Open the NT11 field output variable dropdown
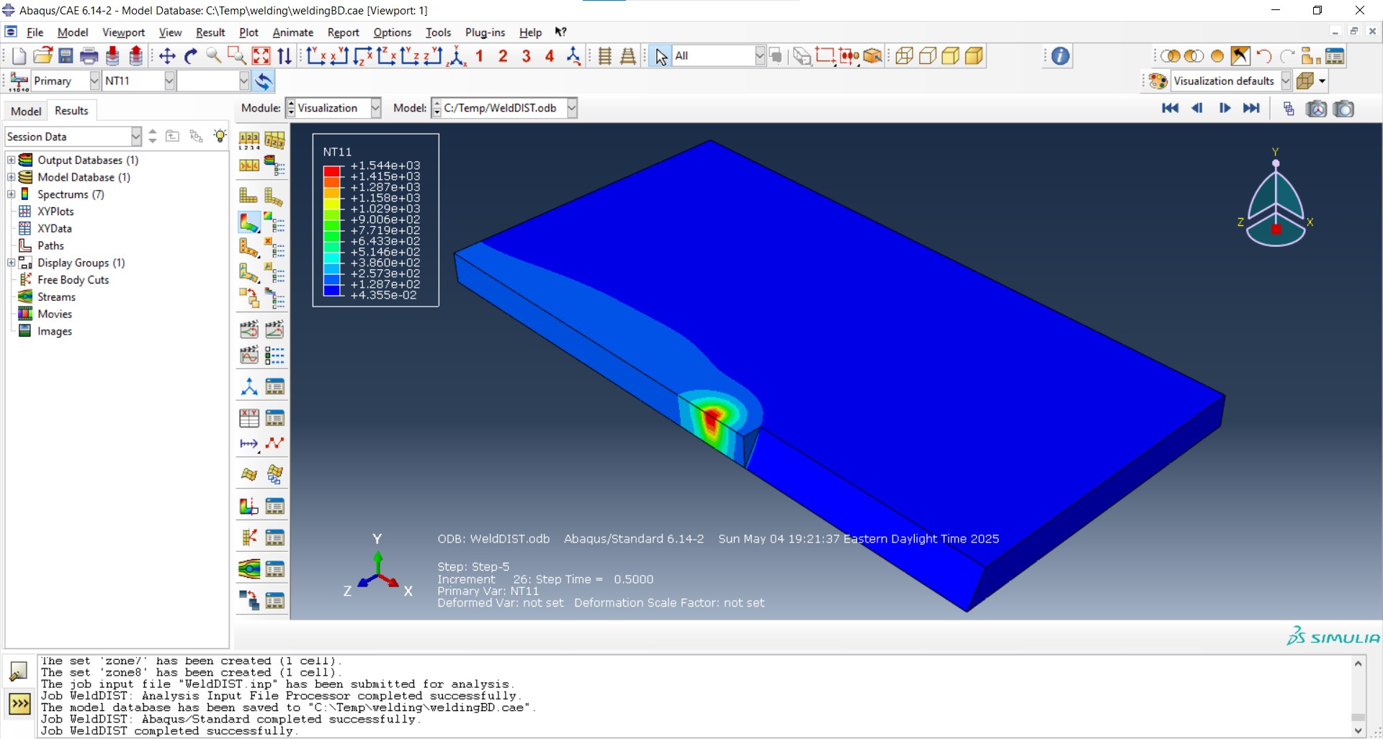Viewport: 1383px width, 739px height. pos(169,81)
